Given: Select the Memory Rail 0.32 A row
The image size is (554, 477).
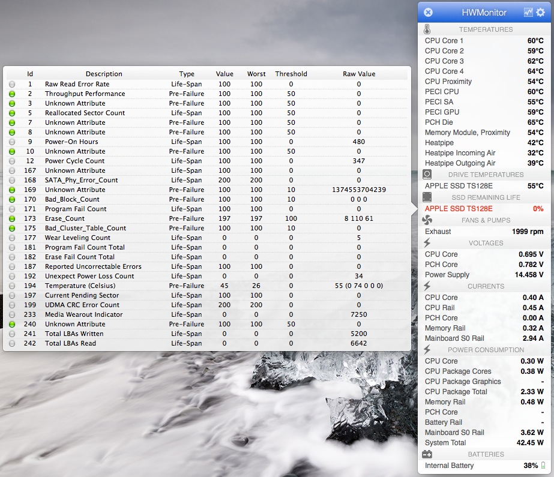Looking at the screenshot, I should point(484,328).
